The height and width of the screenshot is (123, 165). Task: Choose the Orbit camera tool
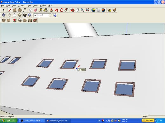point(72,10)
